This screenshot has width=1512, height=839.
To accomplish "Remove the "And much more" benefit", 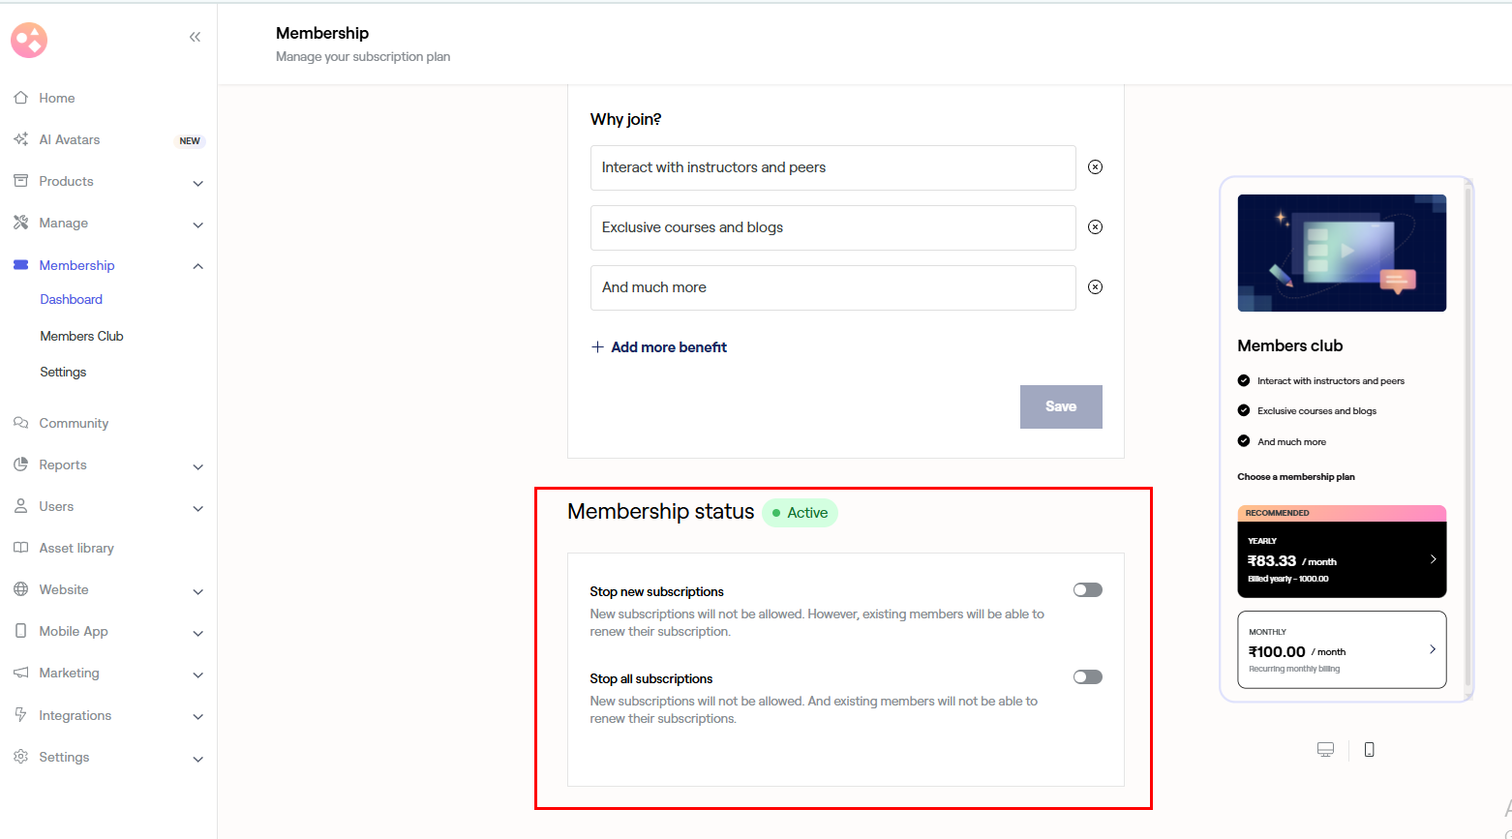I will (1095, 287).
